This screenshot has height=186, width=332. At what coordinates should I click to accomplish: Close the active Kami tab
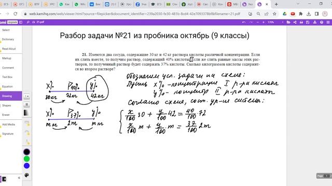(x=267, y=4)
